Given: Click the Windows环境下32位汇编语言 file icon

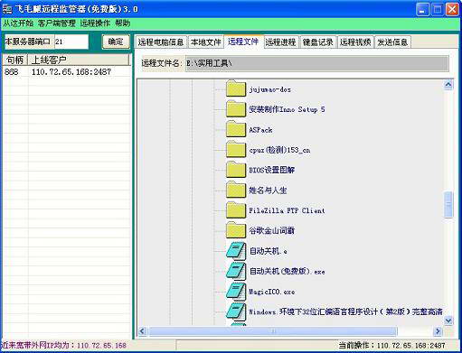Looking at the screenshot, I should 236,311.
